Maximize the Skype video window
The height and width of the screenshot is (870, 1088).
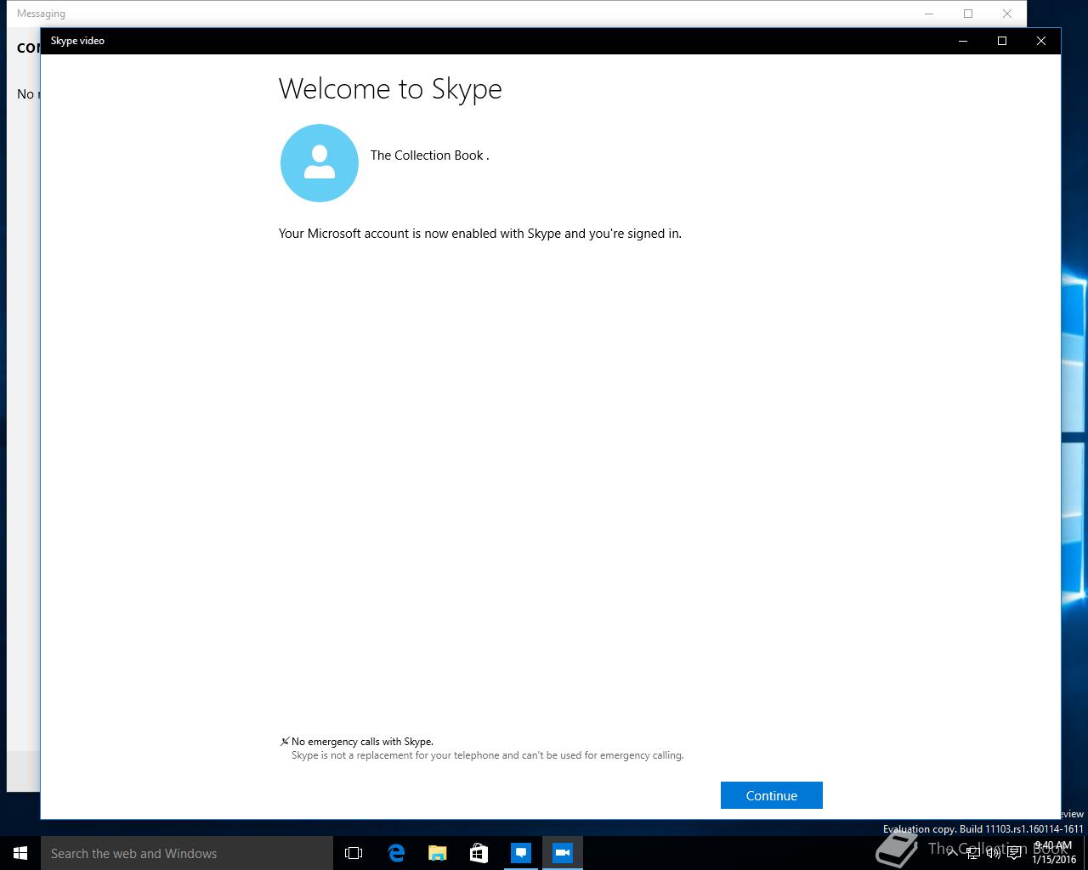(1002, 41)
